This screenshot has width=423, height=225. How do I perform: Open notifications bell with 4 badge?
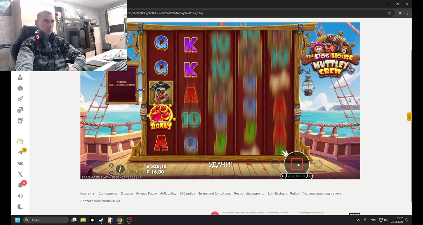coord(20,185)
